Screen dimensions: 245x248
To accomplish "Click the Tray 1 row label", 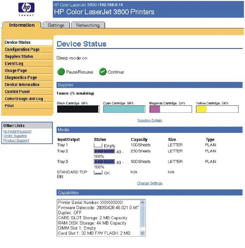I will (x=62, y=145).
